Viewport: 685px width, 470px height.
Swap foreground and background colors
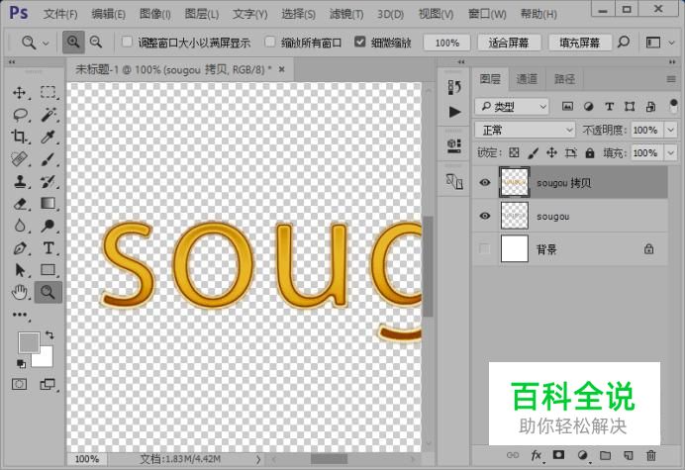[49, 335]
